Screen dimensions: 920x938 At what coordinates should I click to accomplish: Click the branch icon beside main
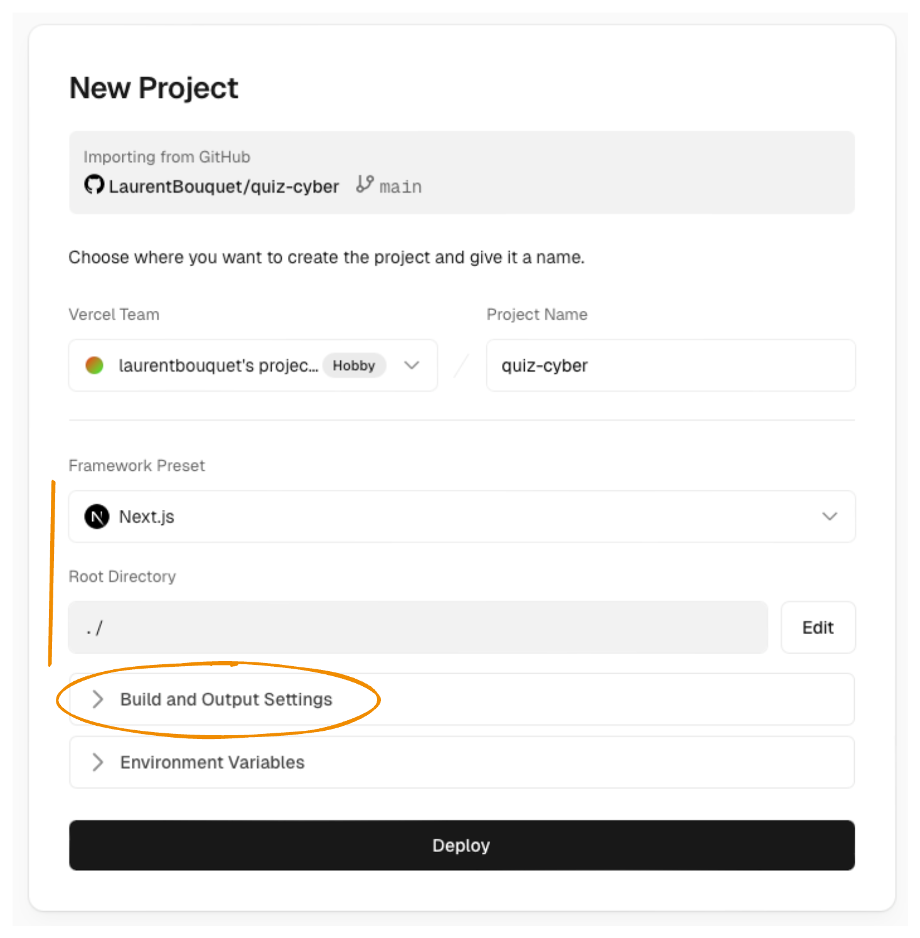pyautogui.click(x=365, y=184)
